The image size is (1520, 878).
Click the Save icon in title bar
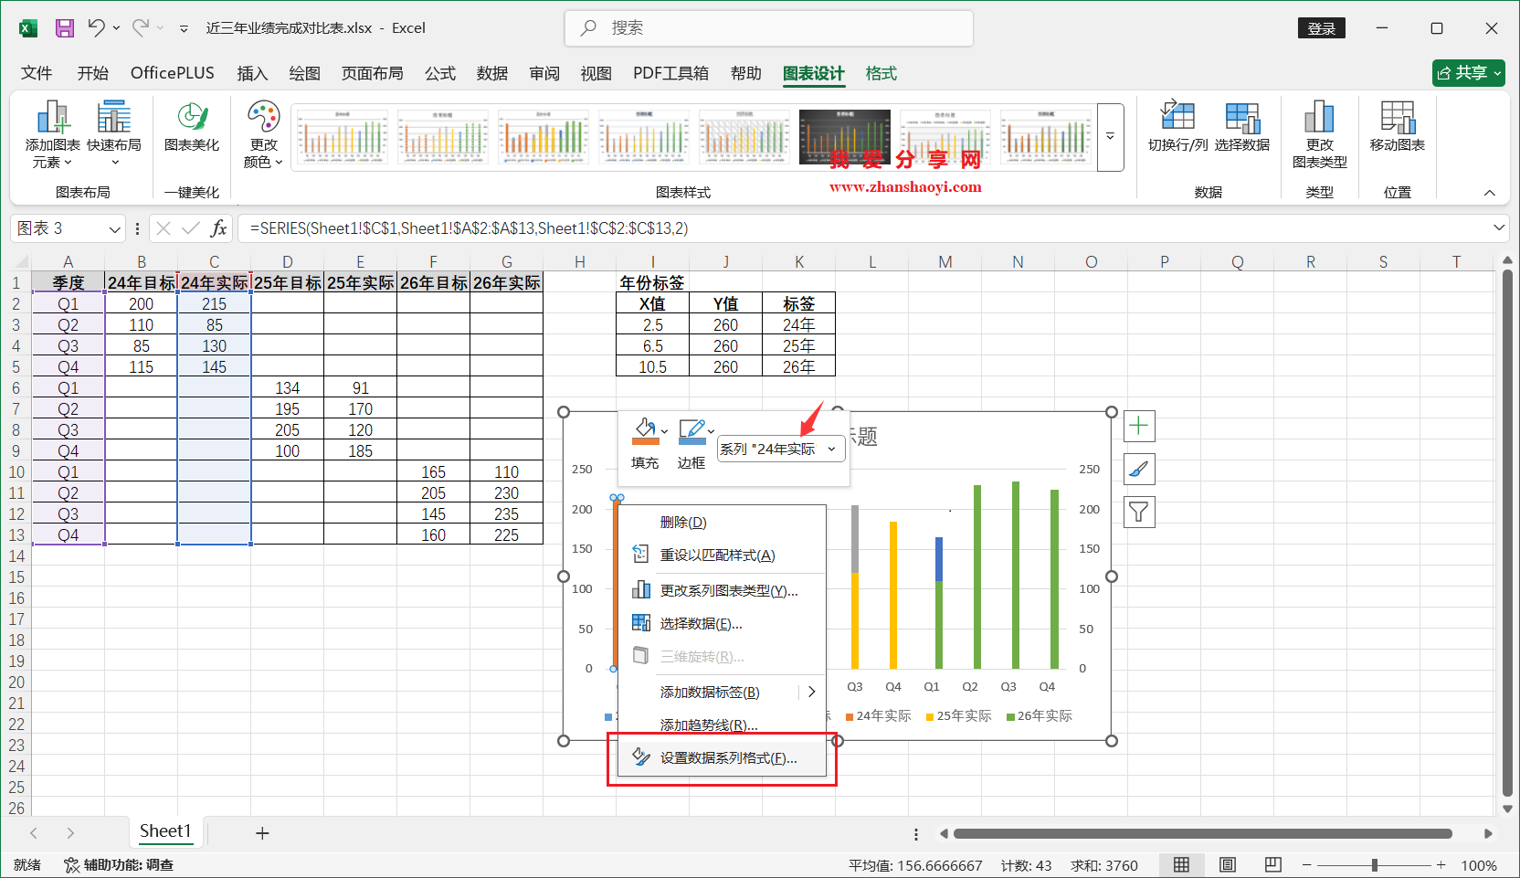[x=64, y=28]
